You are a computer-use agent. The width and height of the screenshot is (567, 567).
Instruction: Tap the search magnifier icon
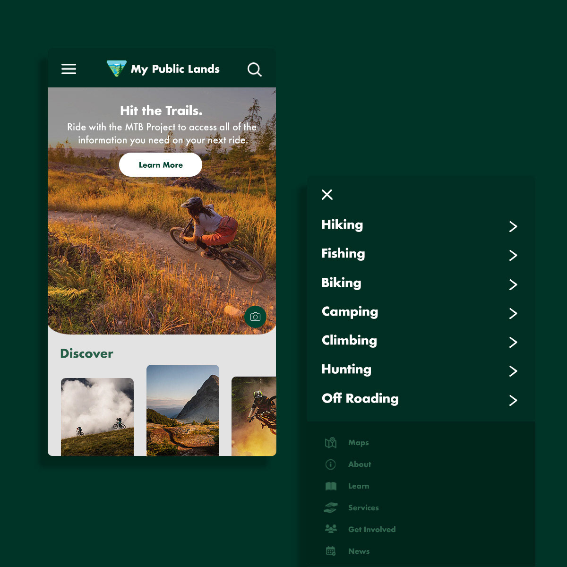point(255,69)
